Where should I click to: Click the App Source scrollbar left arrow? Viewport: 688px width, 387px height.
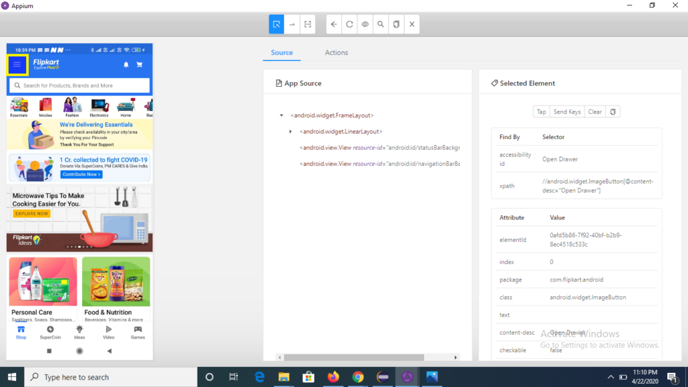click(x=279, y=357)
